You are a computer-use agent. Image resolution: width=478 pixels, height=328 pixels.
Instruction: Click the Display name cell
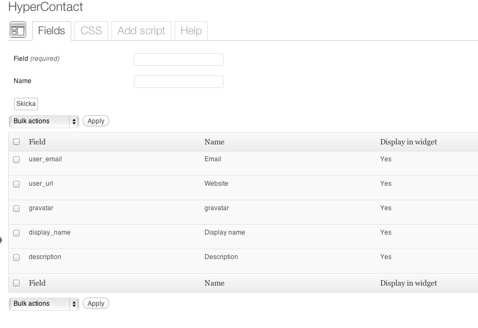pyautogui.click(x=225, y=232)
